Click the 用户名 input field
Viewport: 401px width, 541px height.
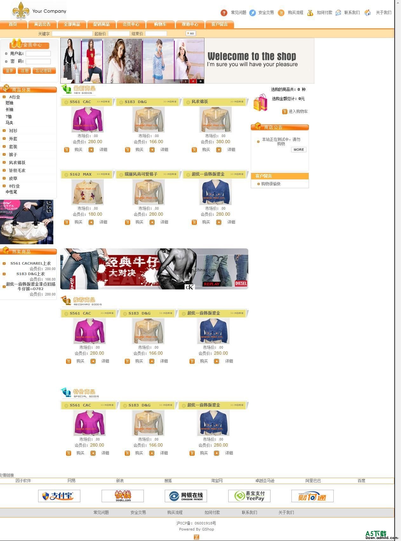point(38,54)
